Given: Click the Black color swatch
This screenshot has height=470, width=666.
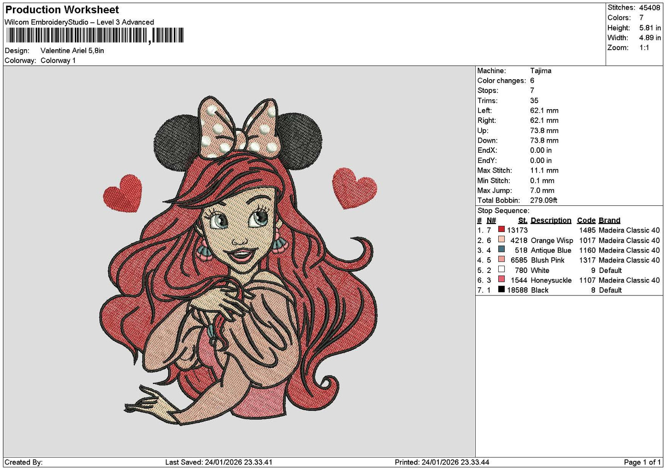Looking at the screenshot, I should coord(501,289).
